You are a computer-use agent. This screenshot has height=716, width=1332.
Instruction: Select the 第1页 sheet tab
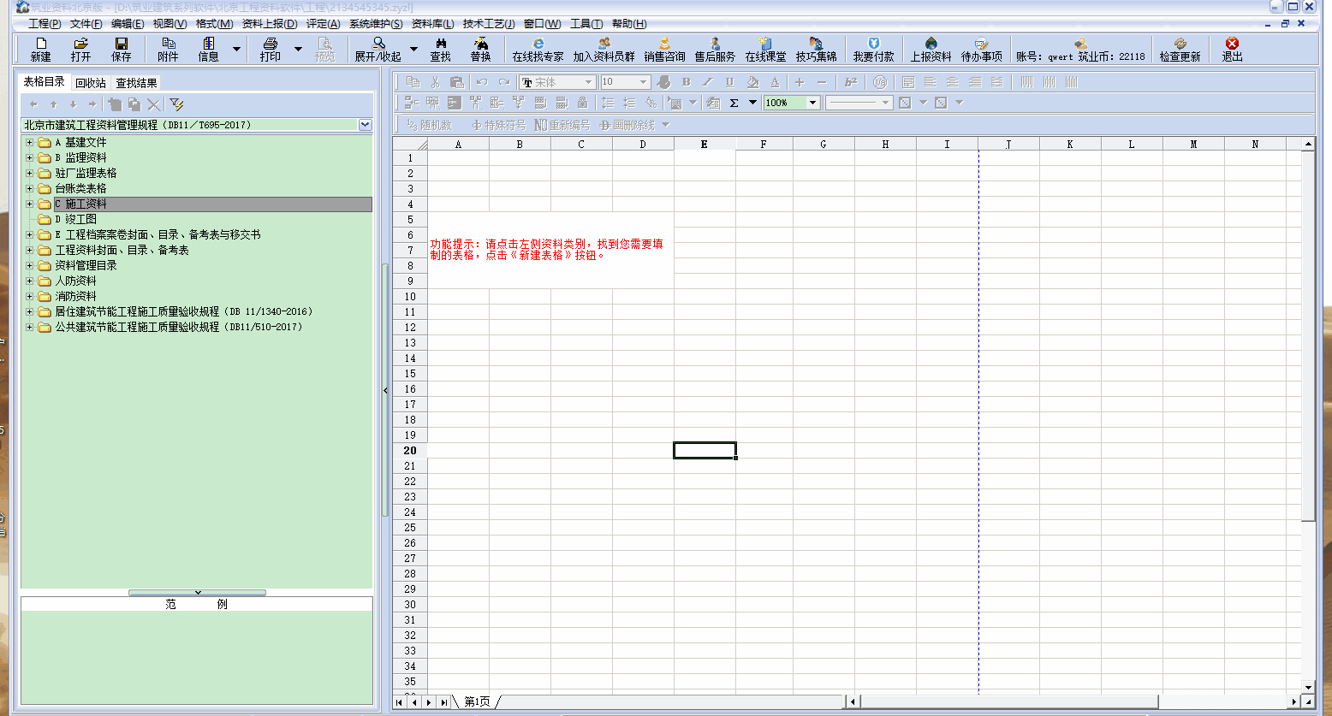[477, 701]
